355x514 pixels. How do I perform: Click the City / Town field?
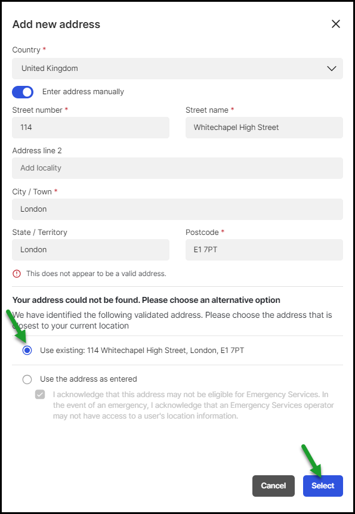178,209
